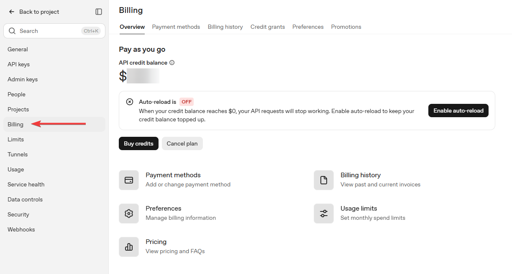Click the text Manage billing information
The image size is (512, 274).
pos(181,218)
